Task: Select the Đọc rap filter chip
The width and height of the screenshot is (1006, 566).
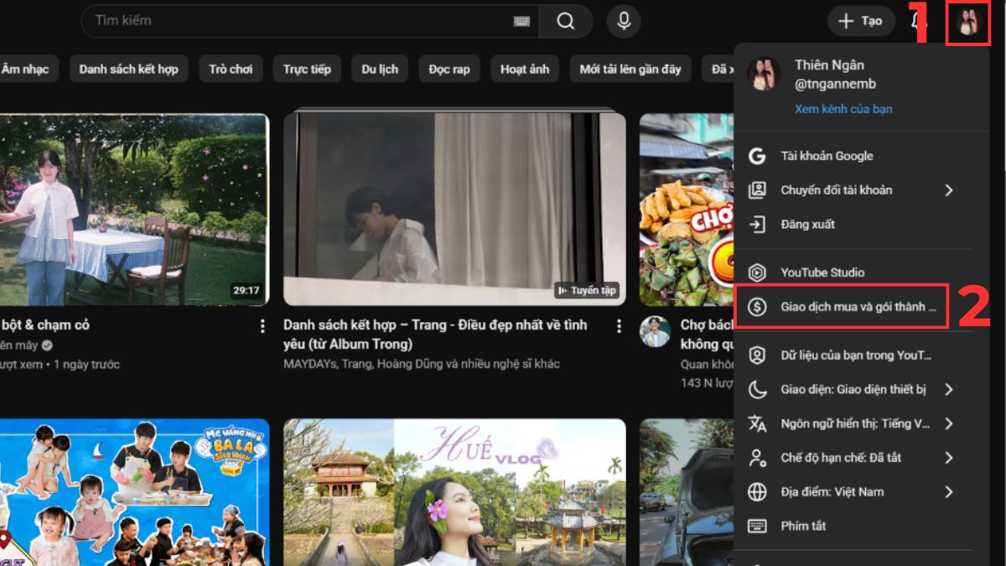Action: [449, 69]
